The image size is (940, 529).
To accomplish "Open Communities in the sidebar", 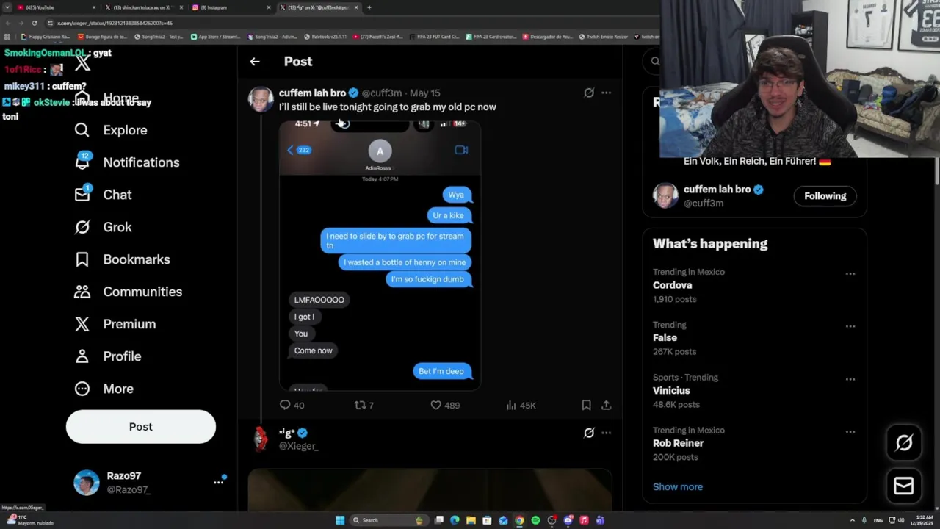I will click(128, 292).
